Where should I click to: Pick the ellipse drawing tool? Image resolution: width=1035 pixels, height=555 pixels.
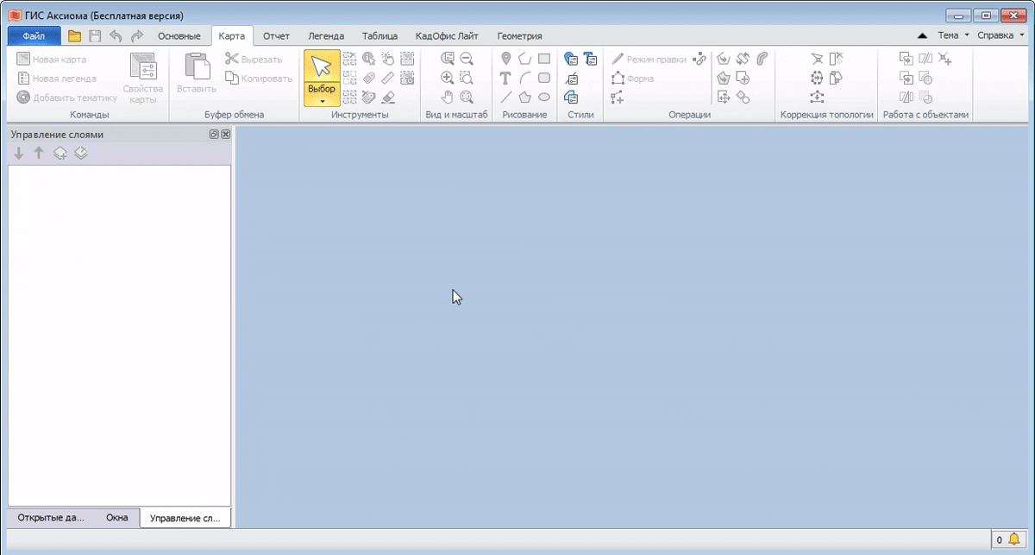(x=544, y=97)
